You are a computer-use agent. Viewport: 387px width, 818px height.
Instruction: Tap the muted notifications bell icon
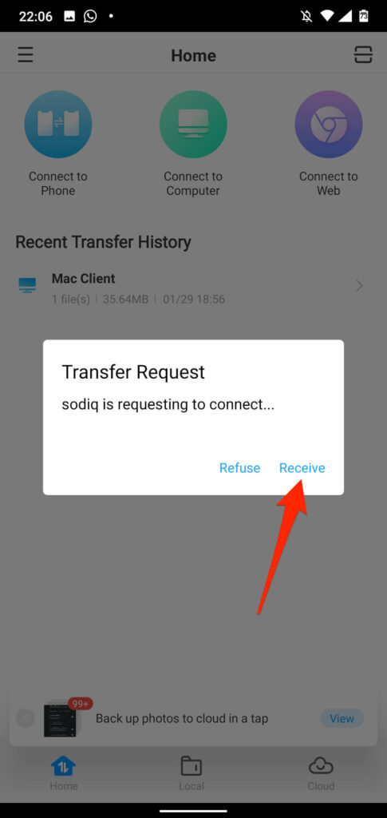coord(306,16)
